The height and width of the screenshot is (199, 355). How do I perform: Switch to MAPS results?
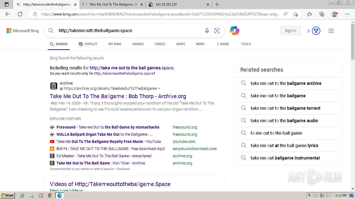click(181, 44)
